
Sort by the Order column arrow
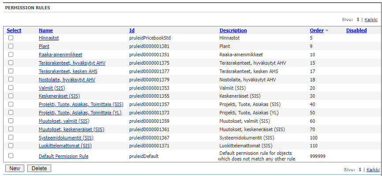point(327,31)
